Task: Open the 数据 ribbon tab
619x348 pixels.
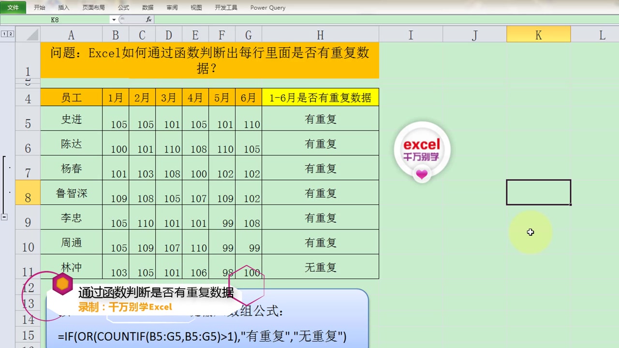Action: coord(148,8)
